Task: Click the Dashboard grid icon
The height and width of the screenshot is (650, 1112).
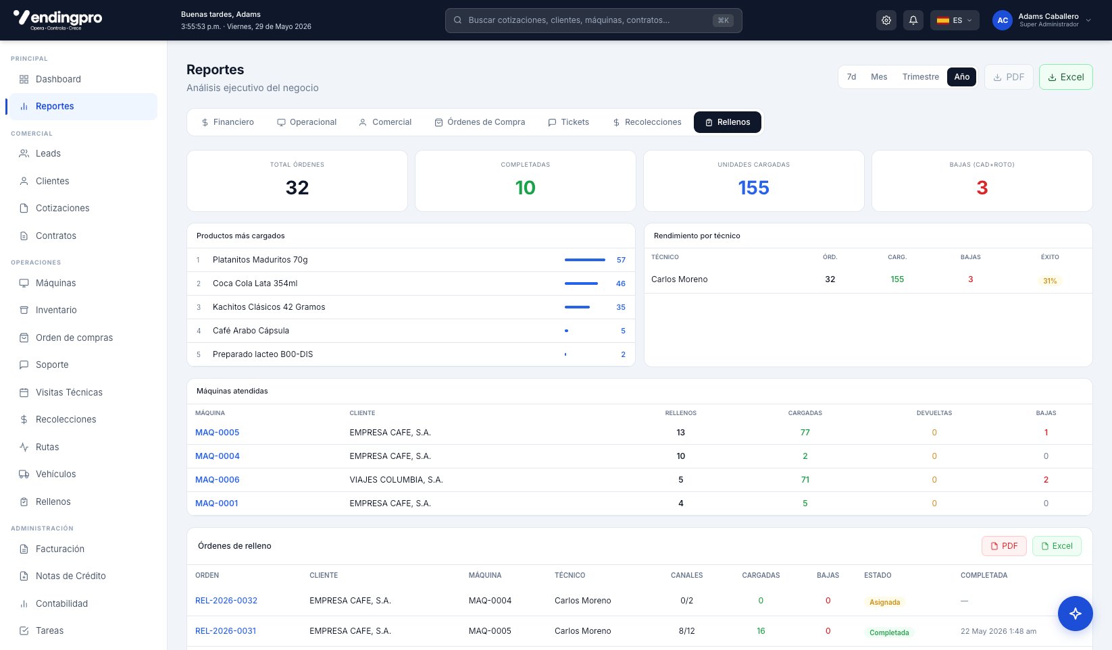Action: pos(24,79)
